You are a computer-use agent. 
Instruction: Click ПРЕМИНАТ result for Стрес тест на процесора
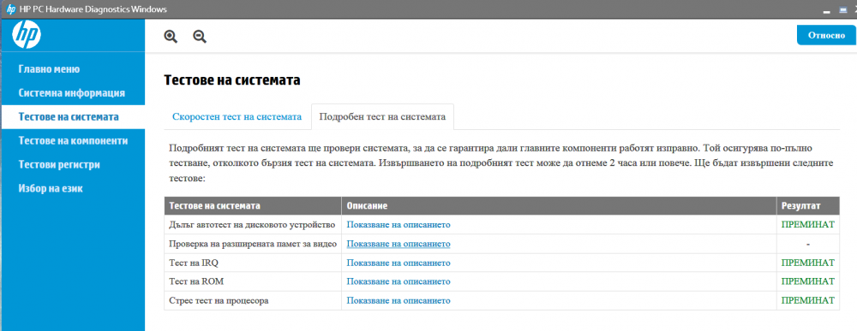(808, 300)
